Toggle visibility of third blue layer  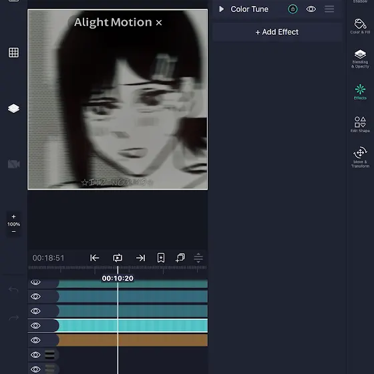[35, 311]
